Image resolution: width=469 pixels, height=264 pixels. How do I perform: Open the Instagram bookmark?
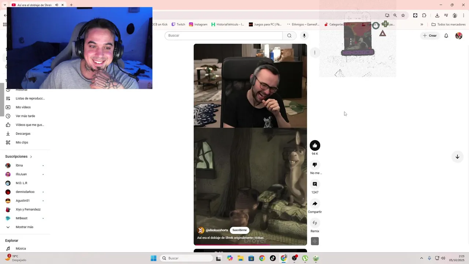pos(198,25)
